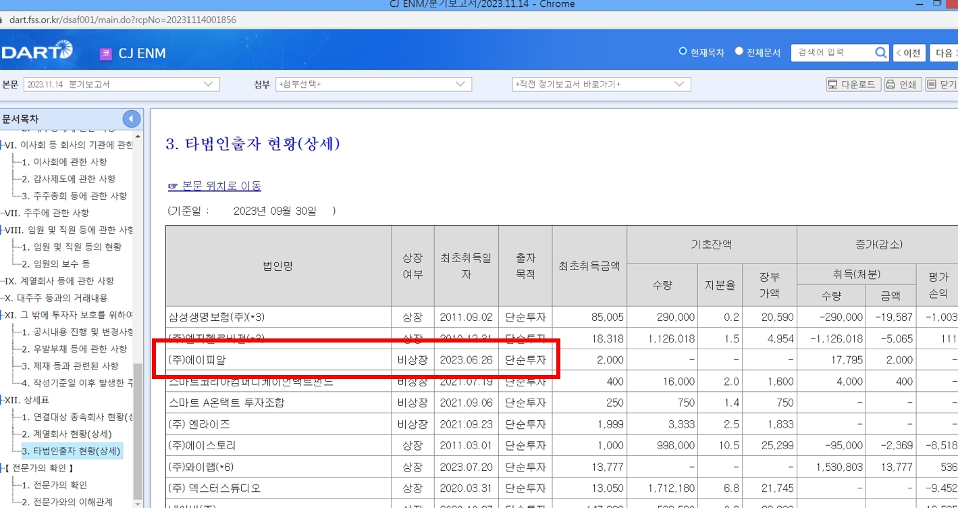Click the document tree vertical scrollbar
Viewport: 958px width, 508px height.
[x=138, y=432]
